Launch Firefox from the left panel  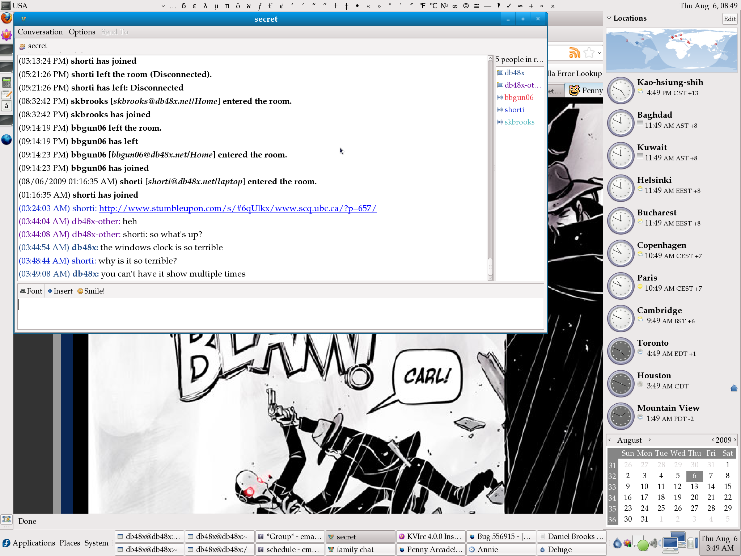[x=7, y=18]
